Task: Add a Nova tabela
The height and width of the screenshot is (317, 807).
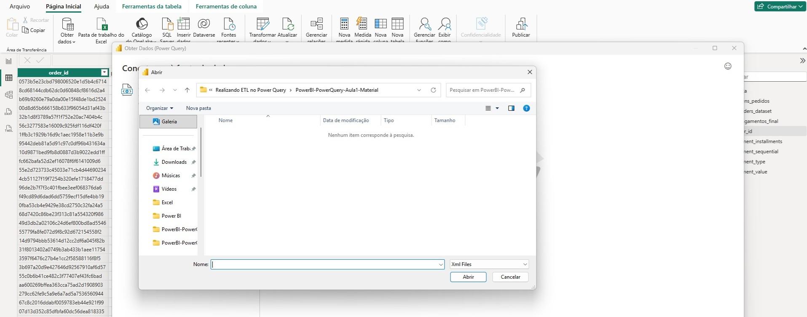Action: pyautogui.click(x=397, y=30)
